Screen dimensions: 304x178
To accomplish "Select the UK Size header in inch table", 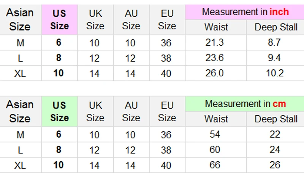I will (95, 20).
